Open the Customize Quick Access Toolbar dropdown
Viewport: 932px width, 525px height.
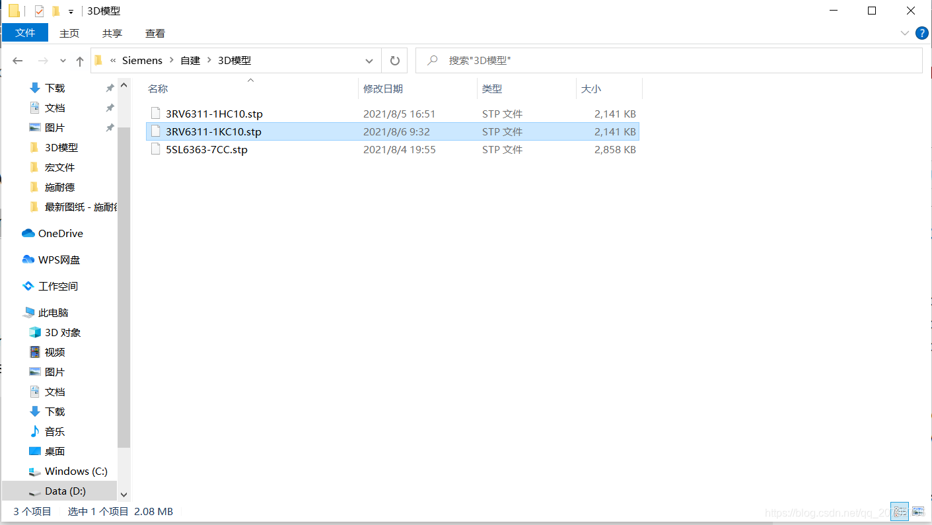71,12
